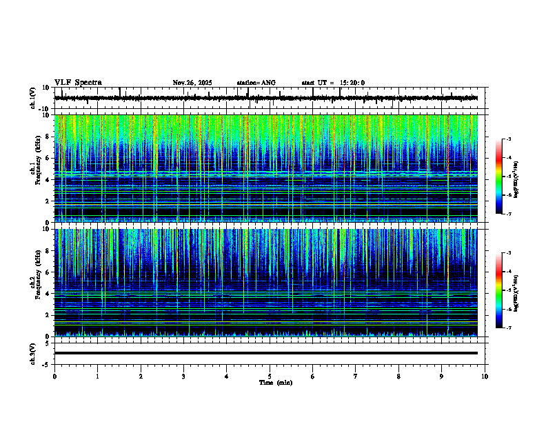Screen dimensions: 546x422
Task: Click the ch.2 "Frequency (kHz)" axis label
Action: [x=38, y=273]
